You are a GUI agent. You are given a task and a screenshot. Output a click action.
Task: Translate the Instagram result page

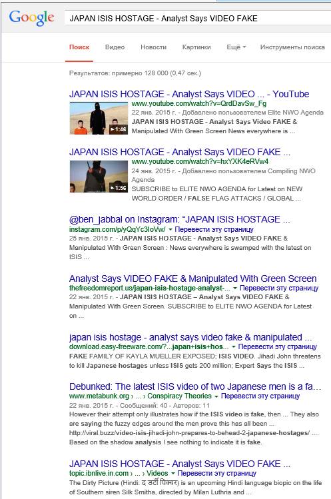click(214, 229)
